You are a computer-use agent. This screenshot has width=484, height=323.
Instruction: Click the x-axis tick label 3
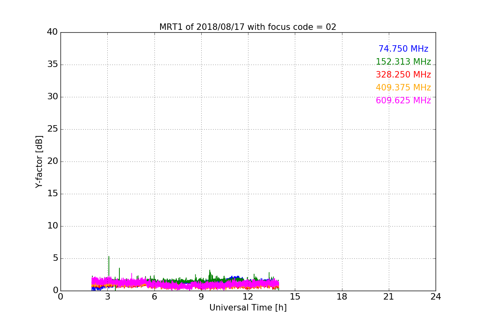(107, 297)
